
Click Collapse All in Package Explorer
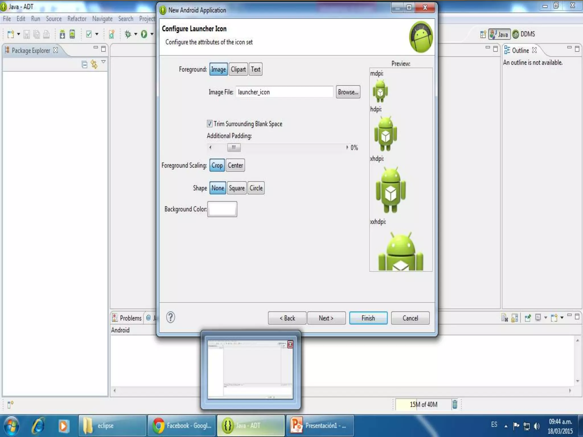pyautogui.click(x=84, y=65)
